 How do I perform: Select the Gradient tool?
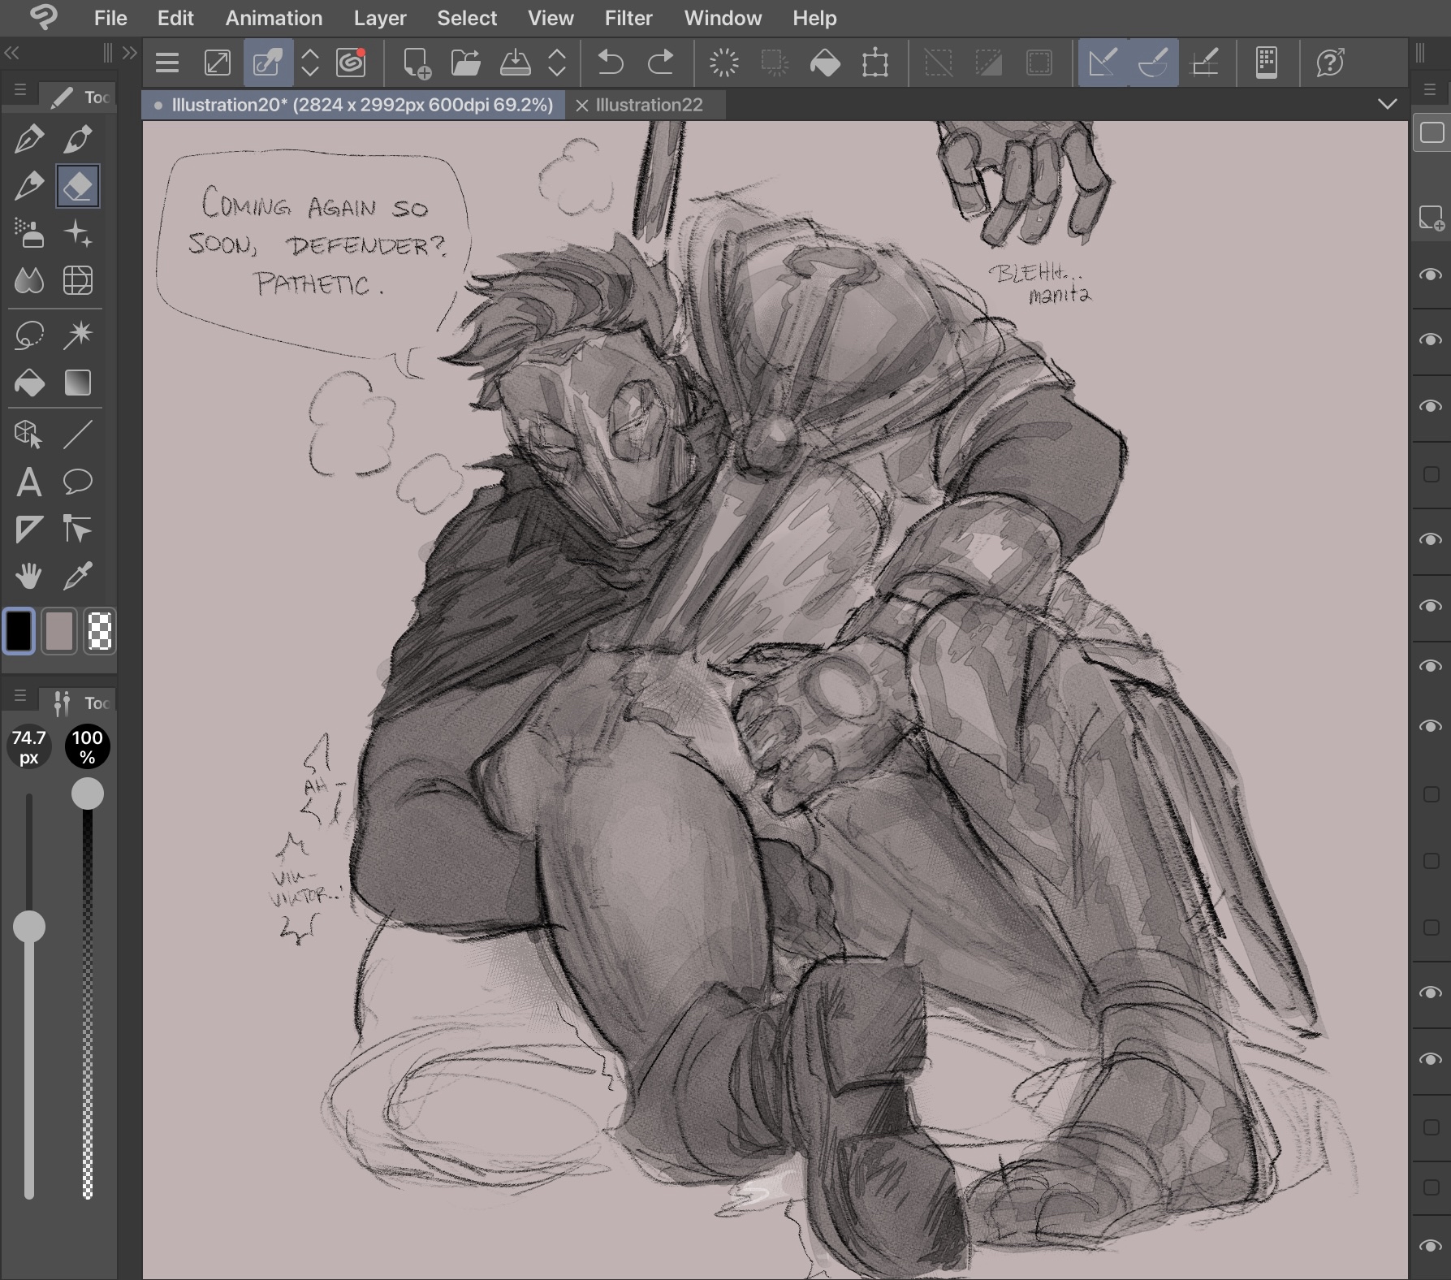pos(78,383)
